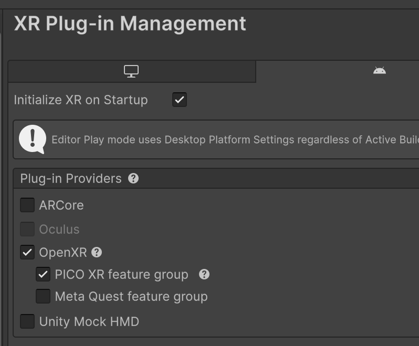Tick the Unity Mock HMD checkbox

tap(27, 321)
